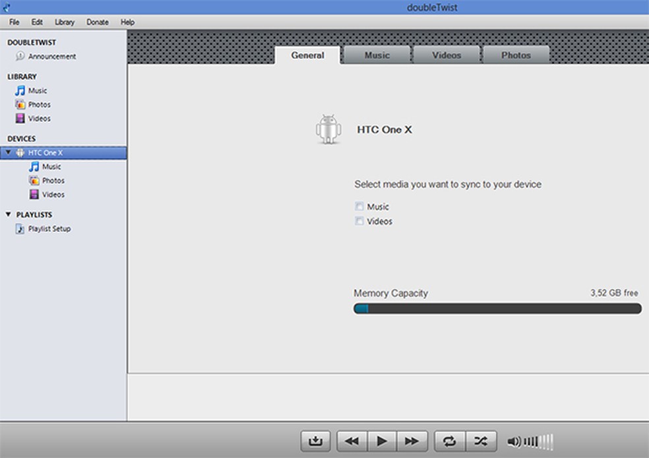Click the DEVICES section header
649x458 pixels.
pos(22,139)
